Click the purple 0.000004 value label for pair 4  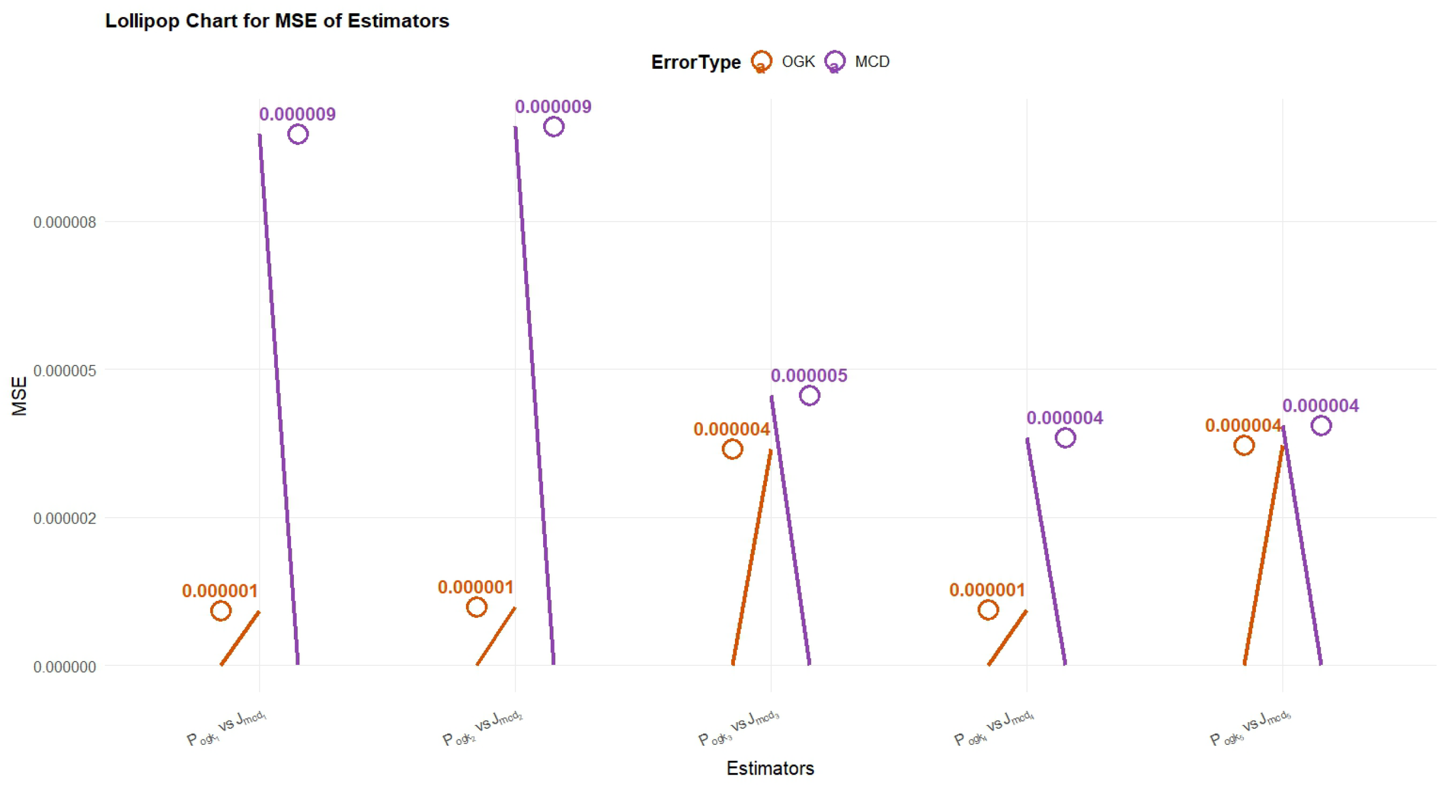tap(1065, 418)
